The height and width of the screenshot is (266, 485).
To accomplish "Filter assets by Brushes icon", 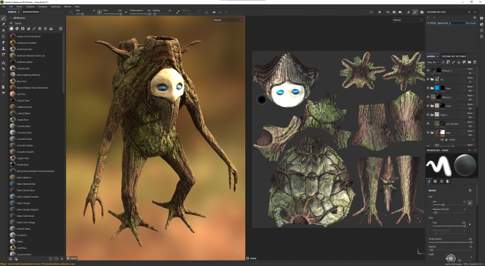I will (34, 28).
